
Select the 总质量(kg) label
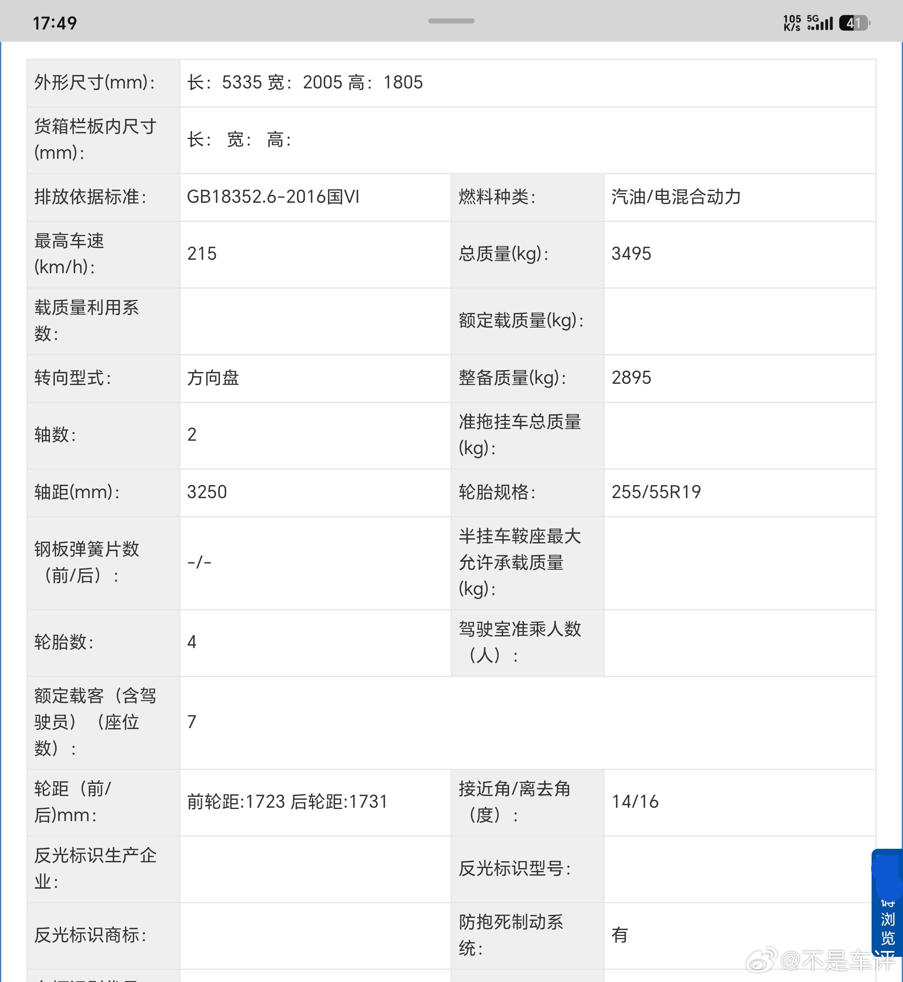(x=503, y=254)
